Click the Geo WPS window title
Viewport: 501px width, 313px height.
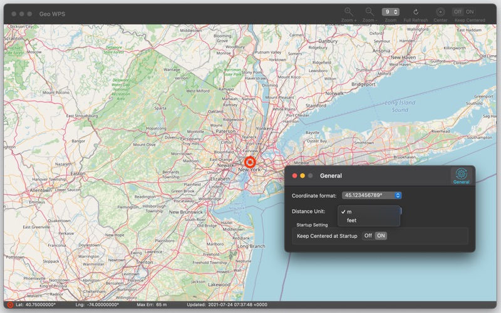coord(52,14)
